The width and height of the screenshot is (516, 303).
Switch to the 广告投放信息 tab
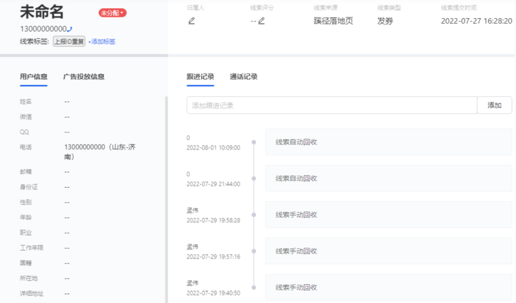[x=84, y=77]
